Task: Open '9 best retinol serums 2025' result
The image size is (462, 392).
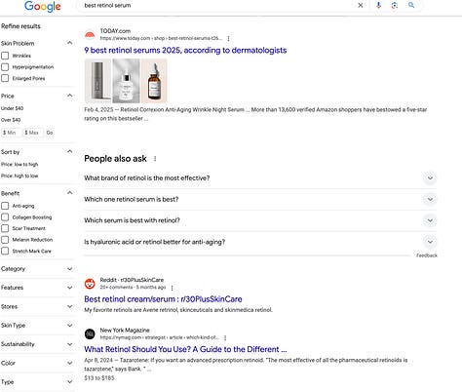Action: (185, 51)
